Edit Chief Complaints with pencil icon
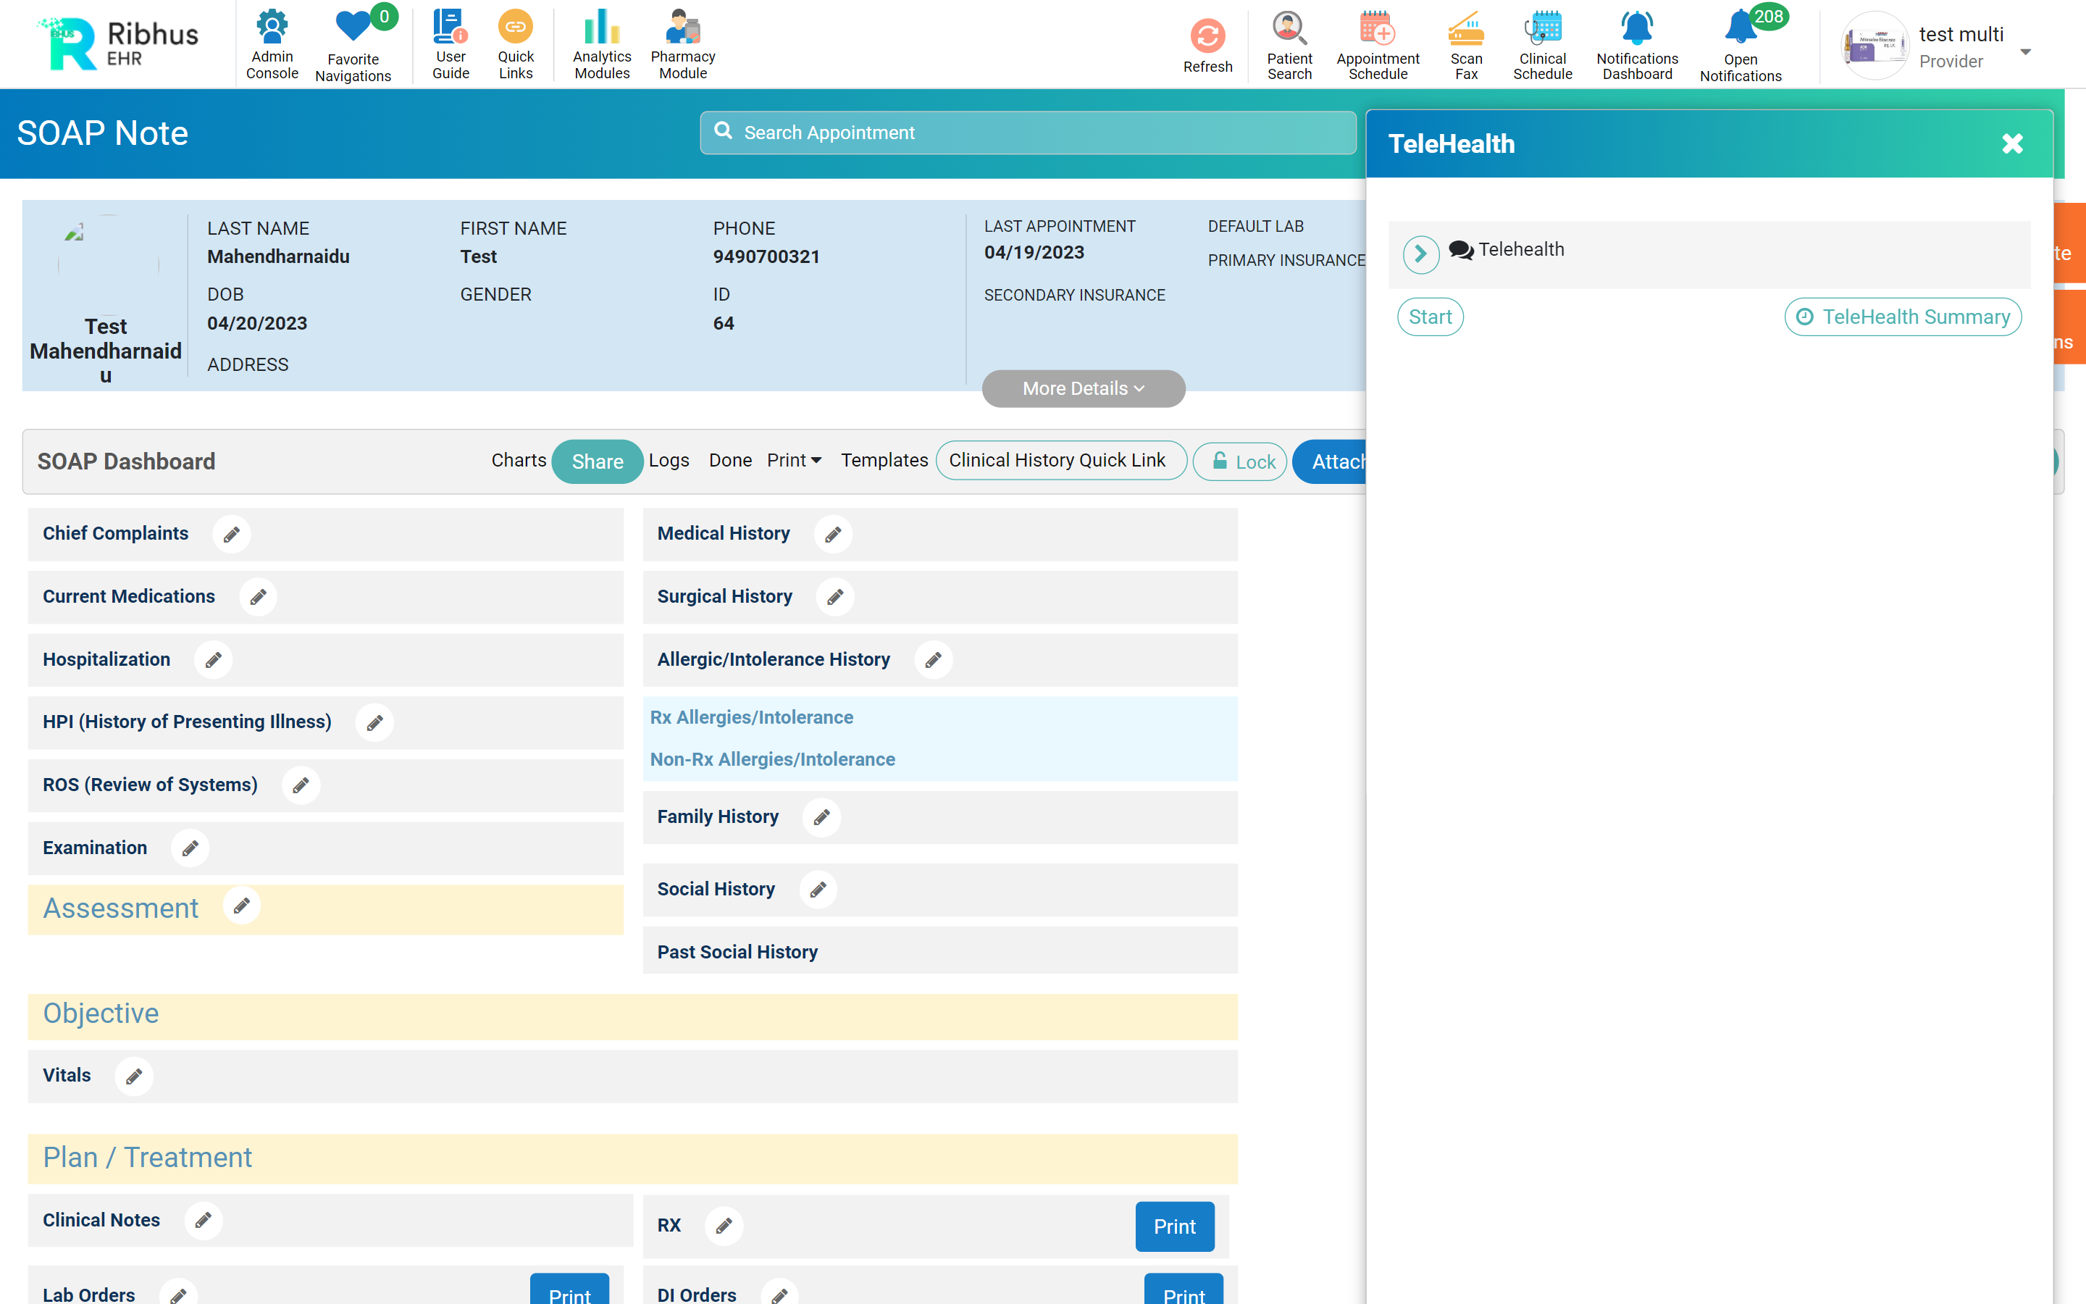 pyautogui.click(x=231, y=535)
